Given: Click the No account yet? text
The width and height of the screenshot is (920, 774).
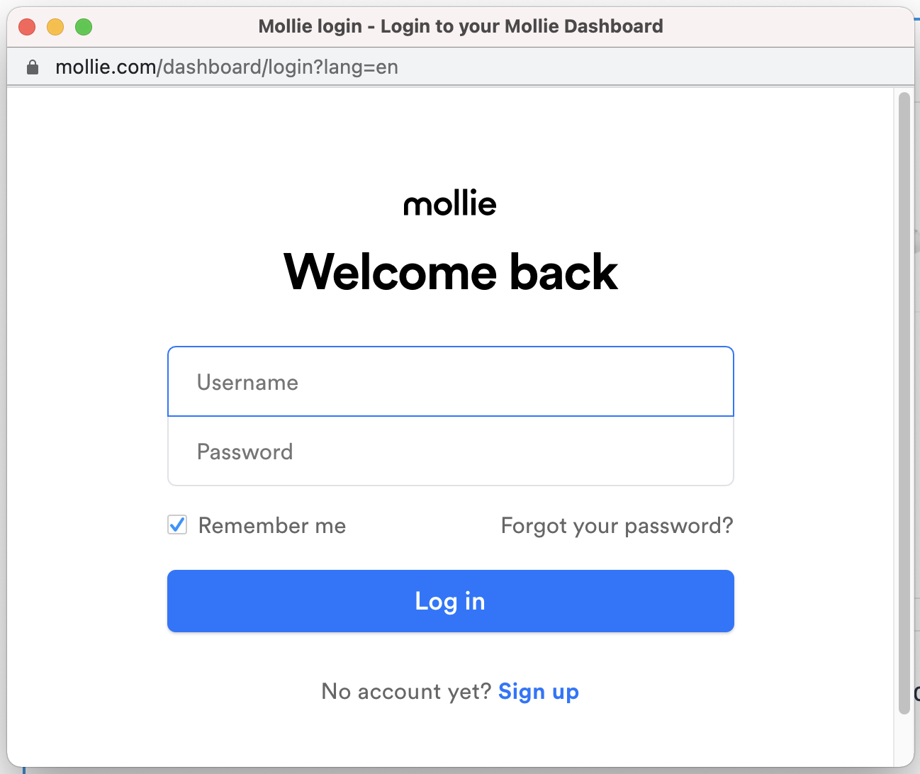Looking at the screenshot, I should click(x=406, y=692).
